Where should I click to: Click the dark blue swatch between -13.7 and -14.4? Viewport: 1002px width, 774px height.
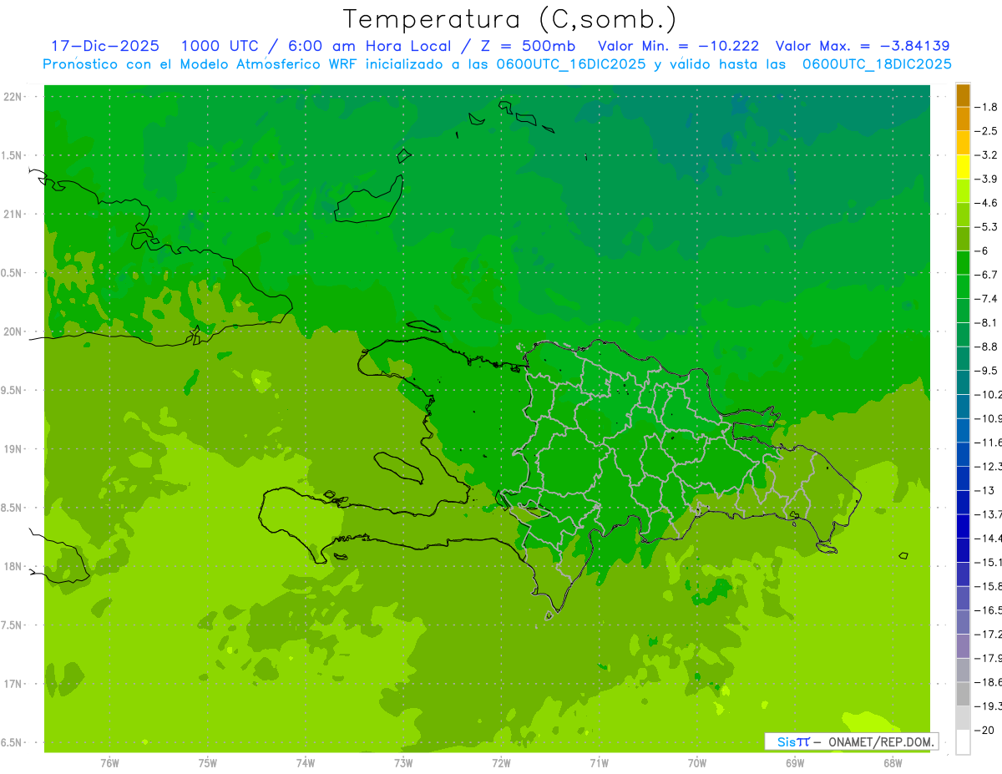(x=963, y=526)
